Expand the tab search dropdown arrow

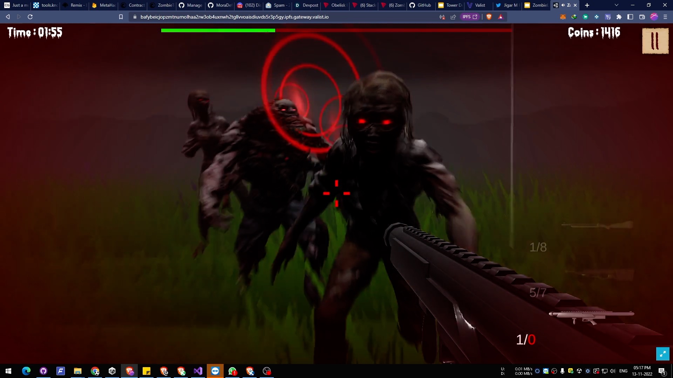tap(617, 5)
